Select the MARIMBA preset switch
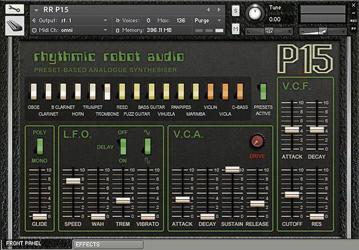 196,92
